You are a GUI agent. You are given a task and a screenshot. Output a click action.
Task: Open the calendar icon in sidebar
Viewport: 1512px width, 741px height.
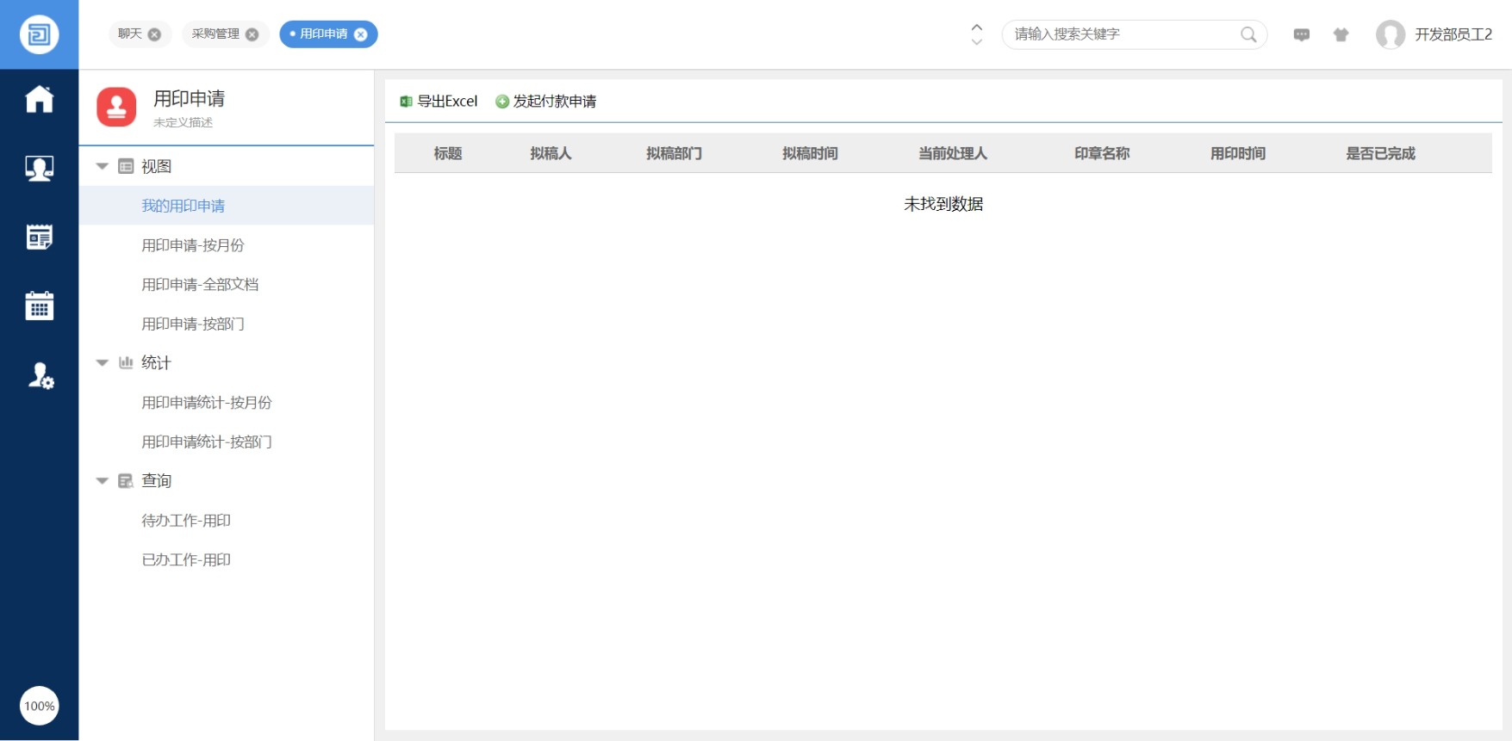(40, 306)
